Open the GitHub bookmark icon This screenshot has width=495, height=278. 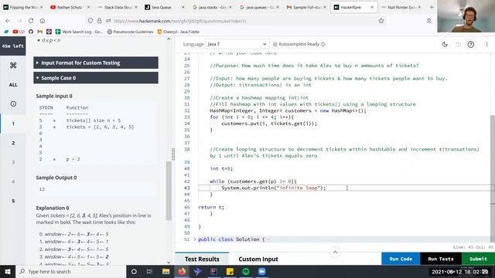[31, 32]
